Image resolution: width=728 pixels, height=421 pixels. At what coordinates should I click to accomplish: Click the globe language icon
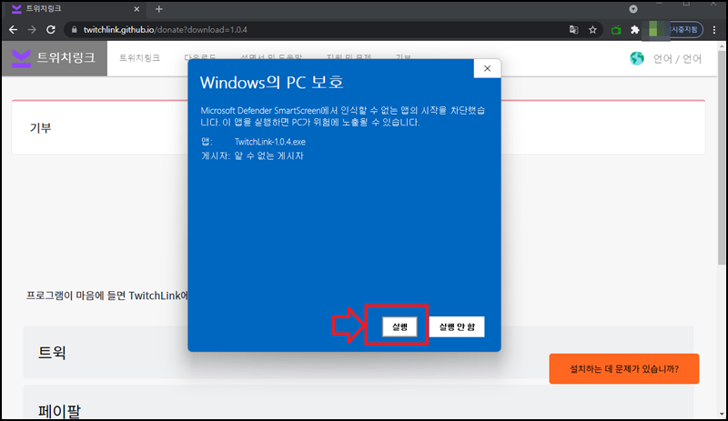(637, 58)
